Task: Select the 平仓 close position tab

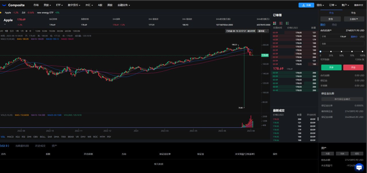Action: click(x=353, y=13)
